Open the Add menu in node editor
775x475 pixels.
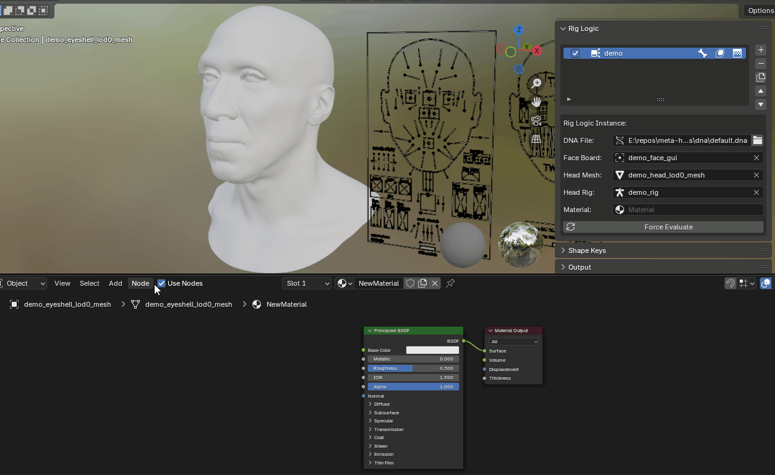click(x=115, y=283)
